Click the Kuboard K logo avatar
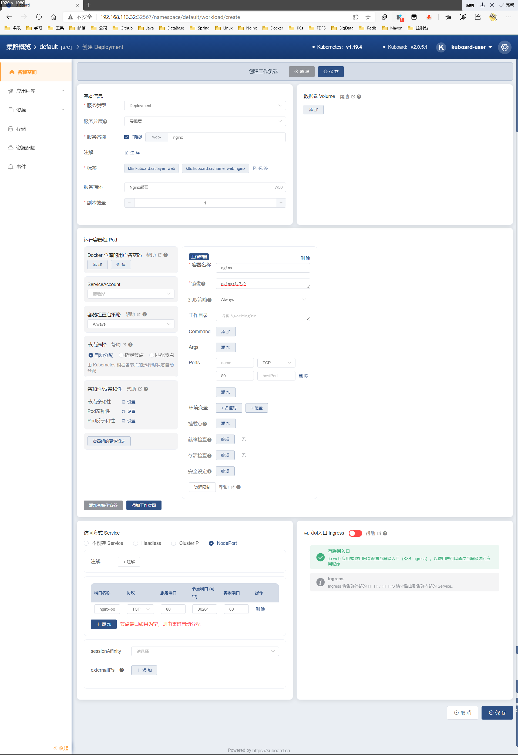Viewport: 518px width, 755px height. click(x=441, y=47)
